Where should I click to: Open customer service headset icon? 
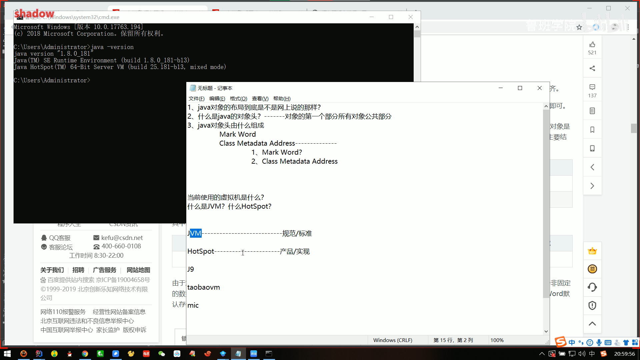point(592,287)
